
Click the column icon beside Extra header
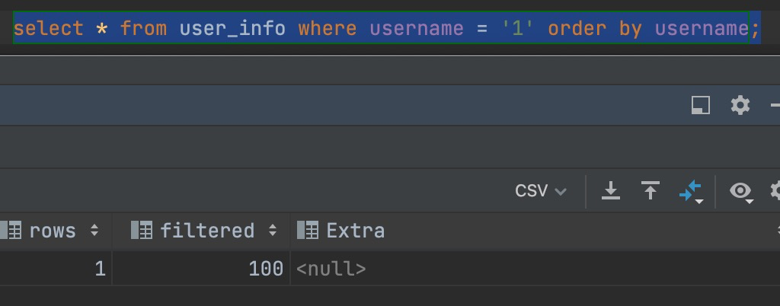308,231
